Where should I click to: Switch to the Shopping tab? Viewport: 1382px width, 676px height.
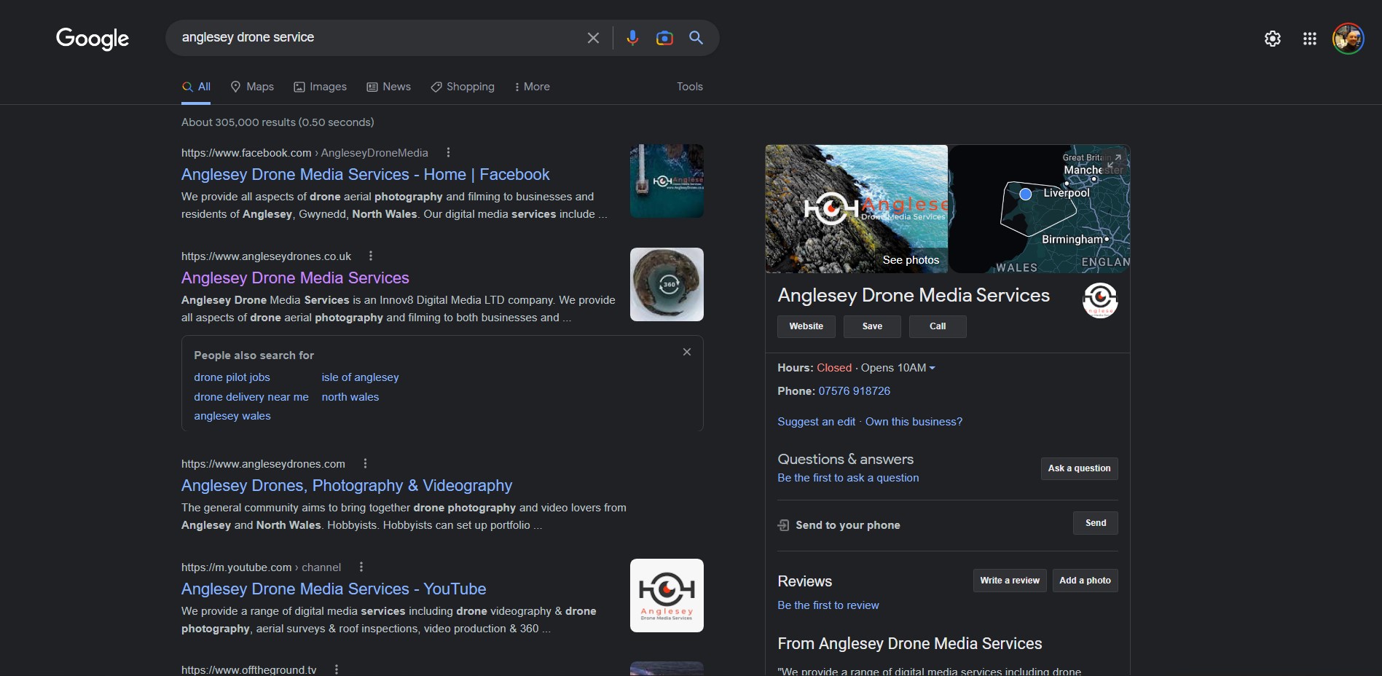462,87
